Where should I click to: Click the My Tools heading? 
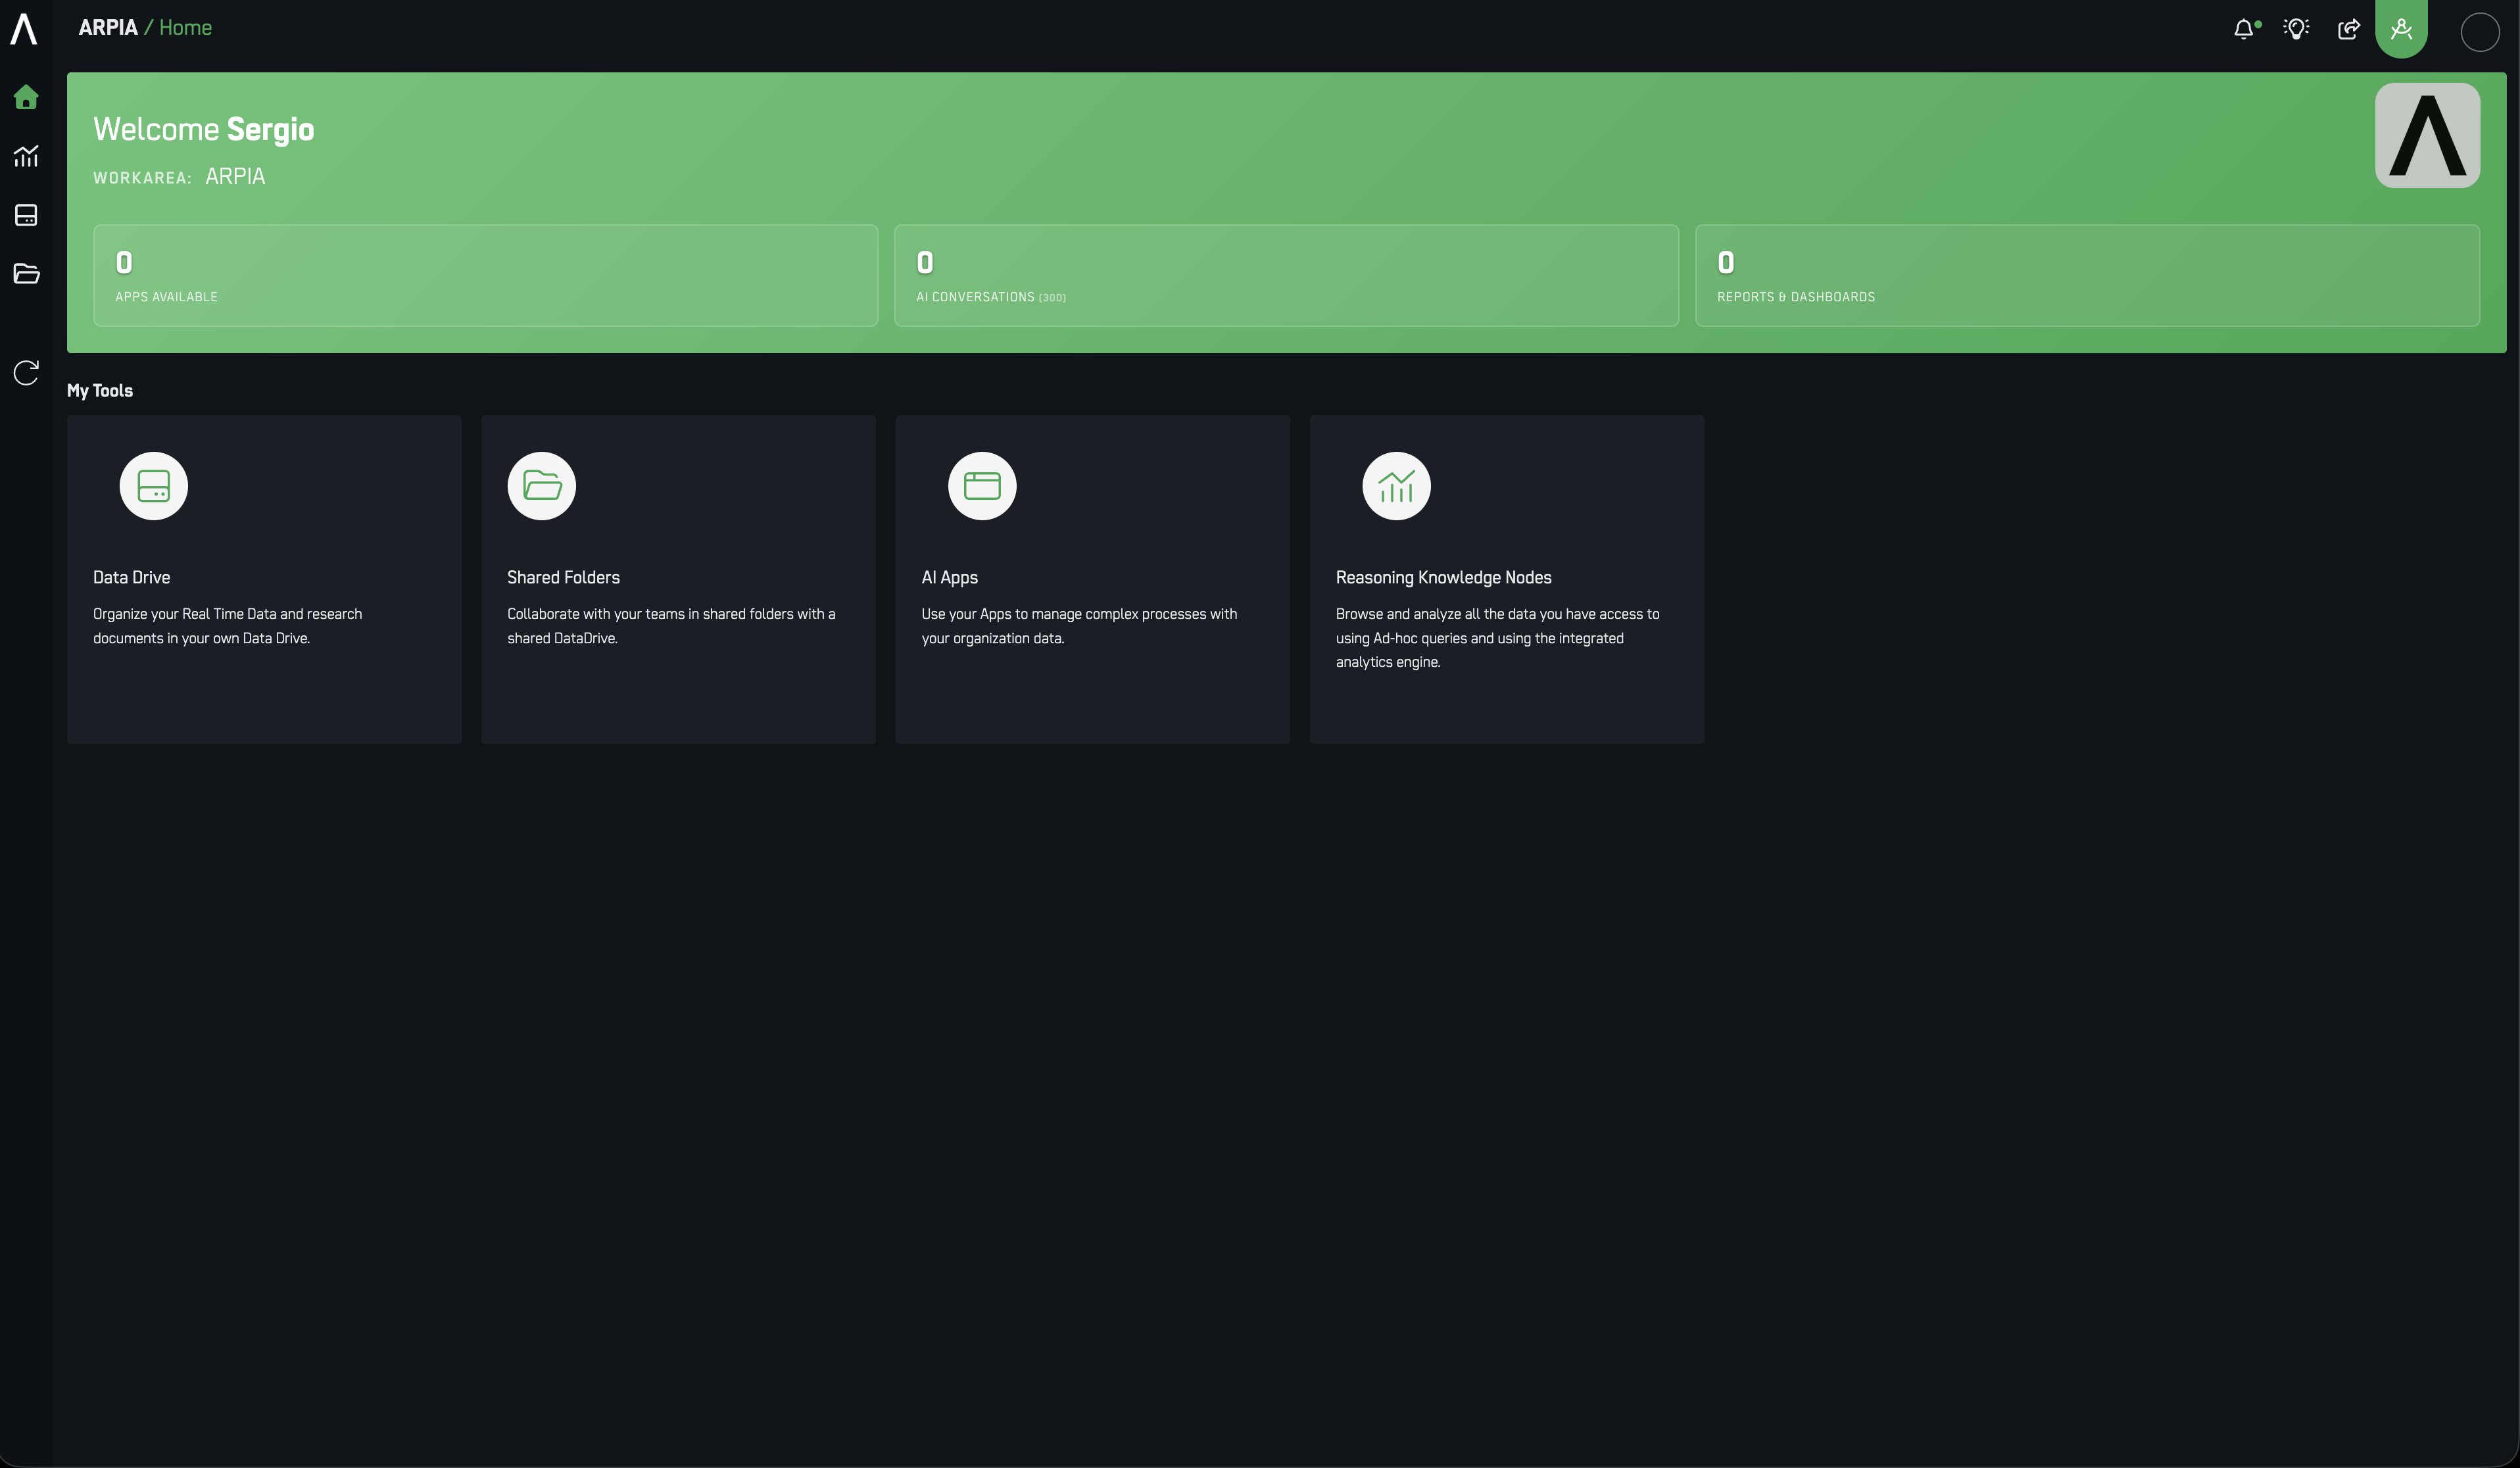point(99,391)
